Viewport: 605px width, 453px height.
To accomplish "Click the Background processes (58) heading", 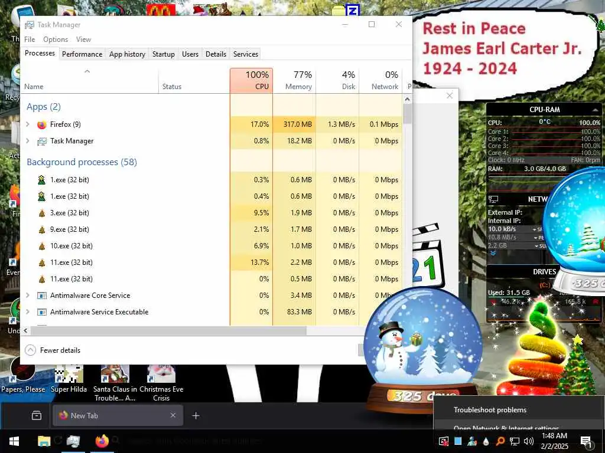I will point(82,162).
